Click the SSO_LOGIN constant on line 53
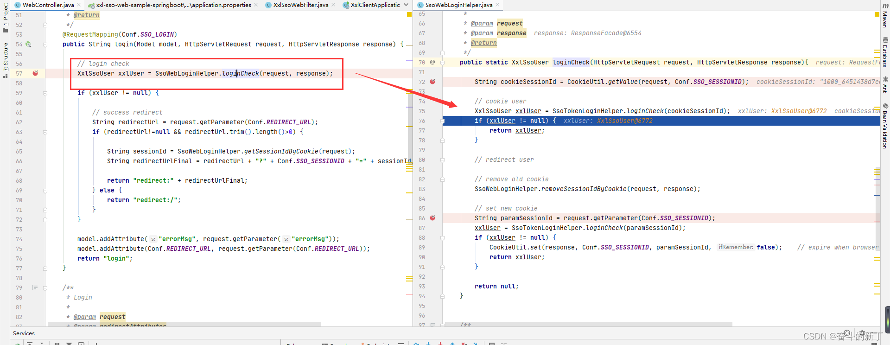 pyautogui.click(x=157, y=34)
